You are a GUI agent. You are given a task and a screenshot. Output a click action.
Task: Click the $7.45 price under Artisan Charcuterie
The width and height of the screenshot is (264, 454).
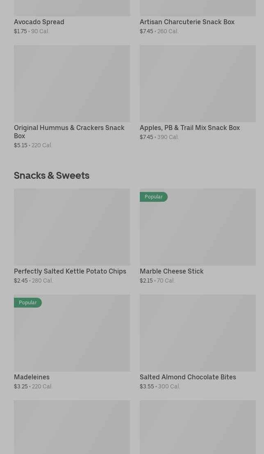click(x=146, y=31)
